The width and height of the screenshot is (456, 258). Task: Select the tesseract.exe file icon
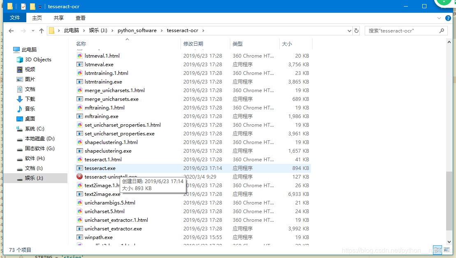click(80, 168)
